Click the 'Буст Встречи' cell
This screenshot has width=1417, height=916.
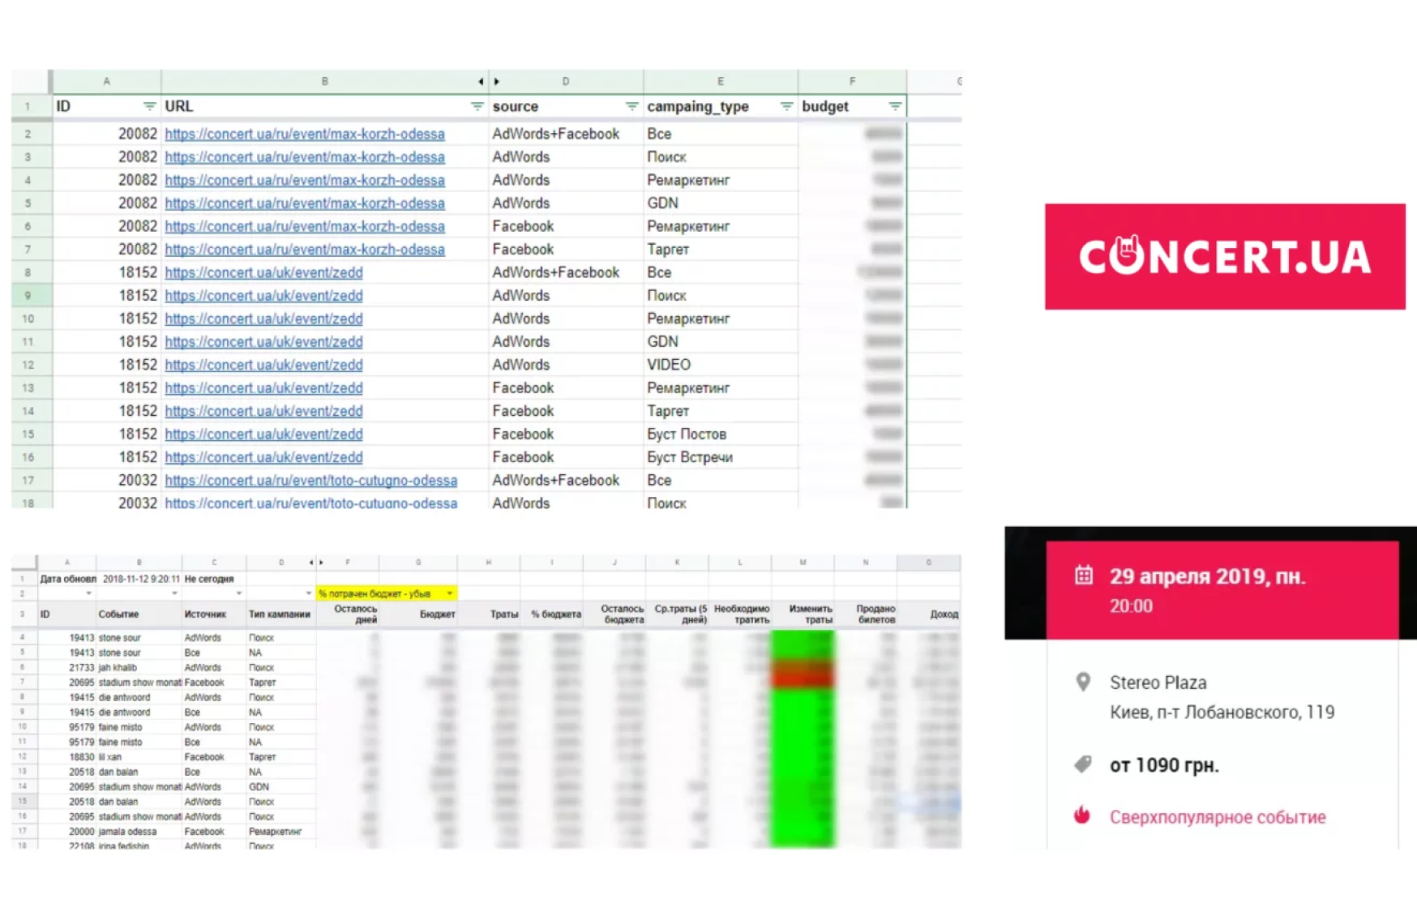tap(720, 457)
